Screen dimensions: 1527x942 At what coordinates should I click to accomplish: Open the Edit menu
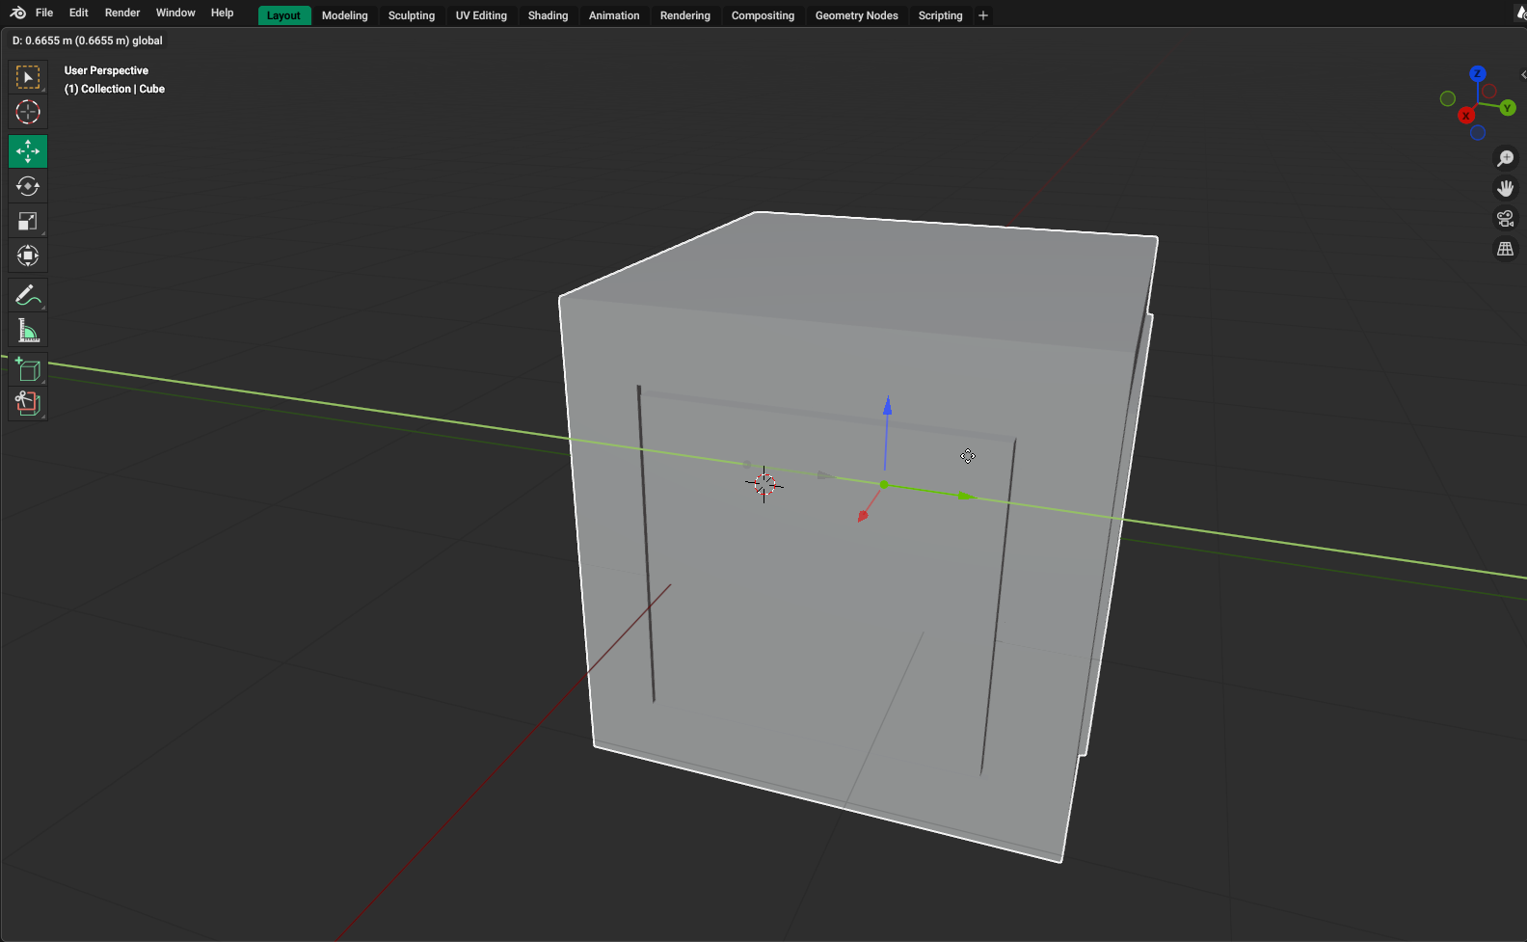tap(79, 13)
